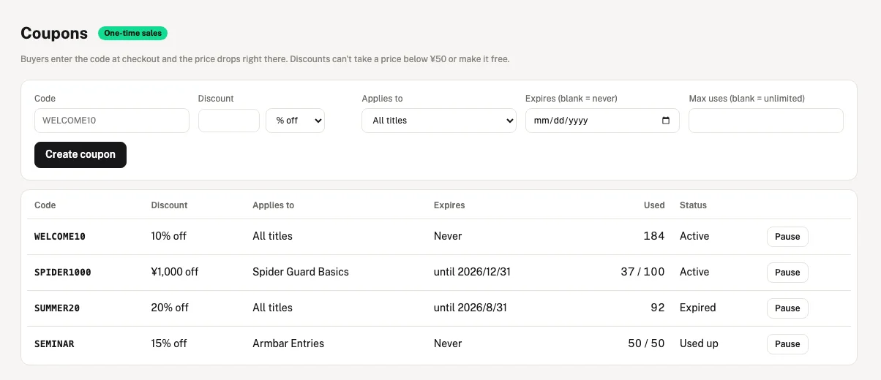
Task: Click the "Max uses (blank = unlimited)" label
Action: pos(746,99)
